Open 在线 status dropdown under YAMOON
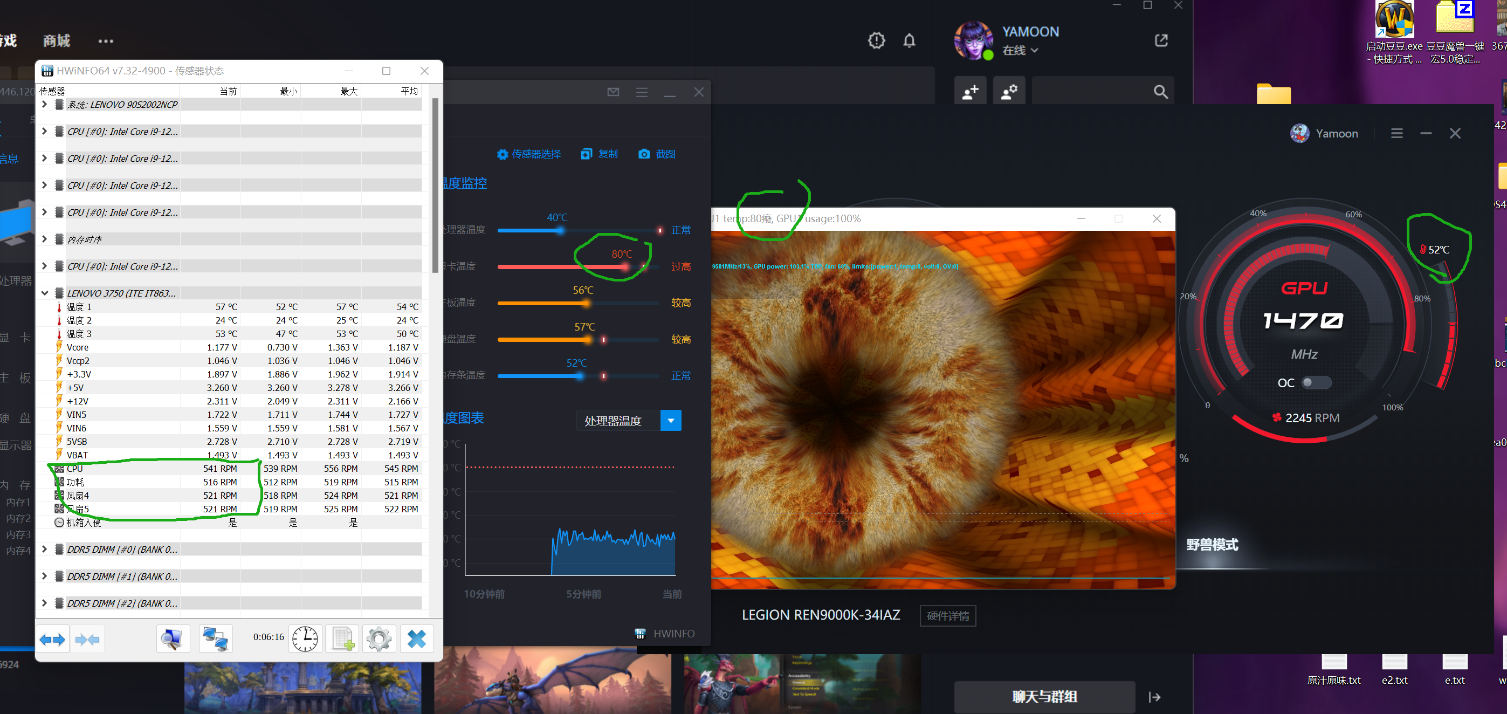The height and width of the screenshot is (714, 1507). 1020,50
